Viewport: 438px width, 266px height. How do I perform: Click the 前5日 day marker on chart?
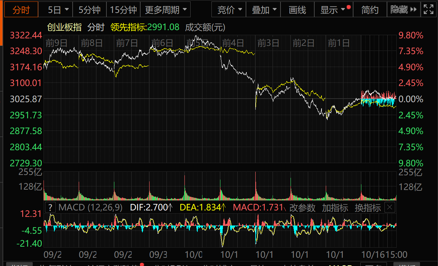[197, 43]
